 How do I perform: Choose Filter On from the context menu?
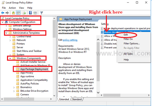point(128,39)
